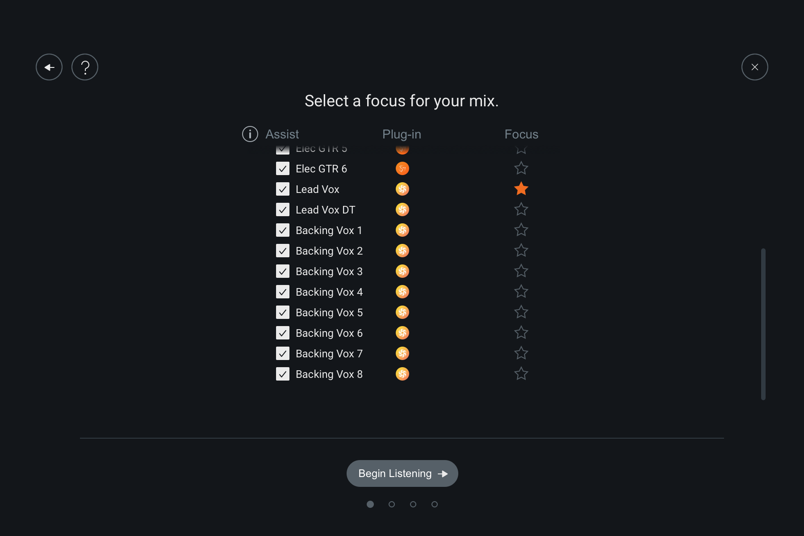
Task: Click the Assist info icon
Action: pos(250,134)
